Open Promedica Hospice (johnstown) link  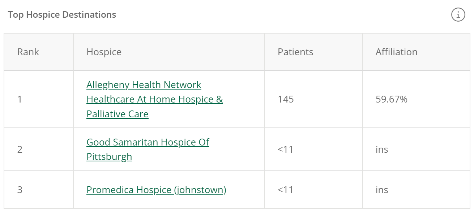coord(156,190)
